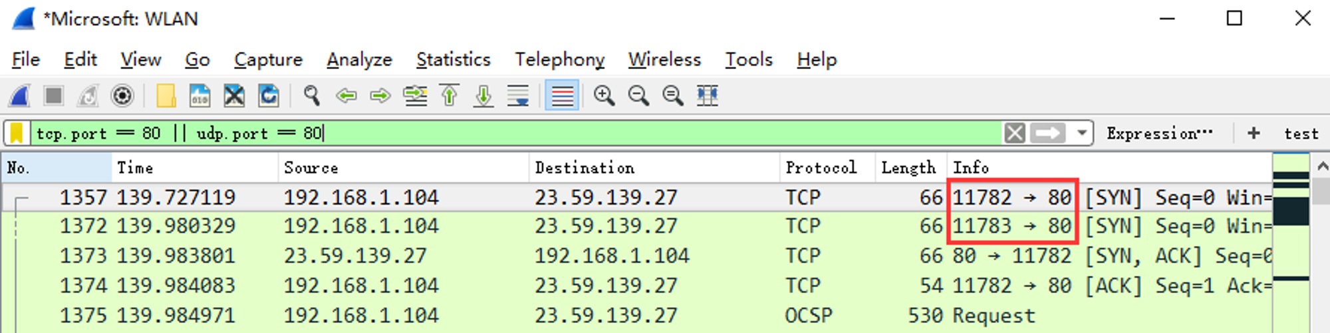Expand the display filter history dropdown
This screenshot has height=333, width=1330.
tap(1082, 133)
